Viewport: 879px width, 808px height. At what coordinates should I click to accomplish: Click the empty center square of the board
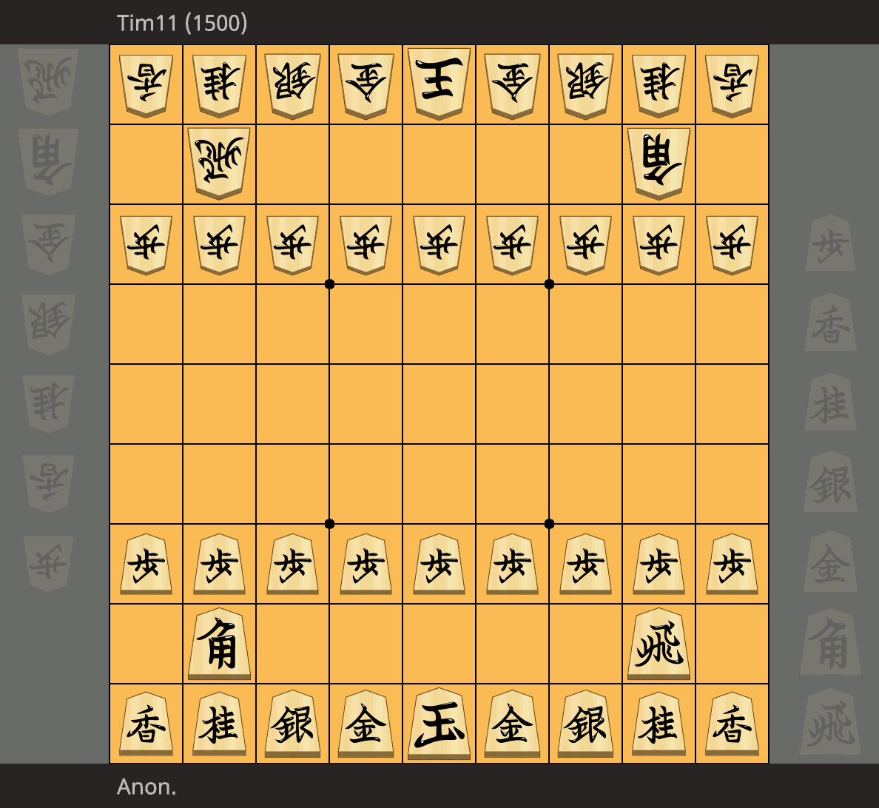pos(439,404)
